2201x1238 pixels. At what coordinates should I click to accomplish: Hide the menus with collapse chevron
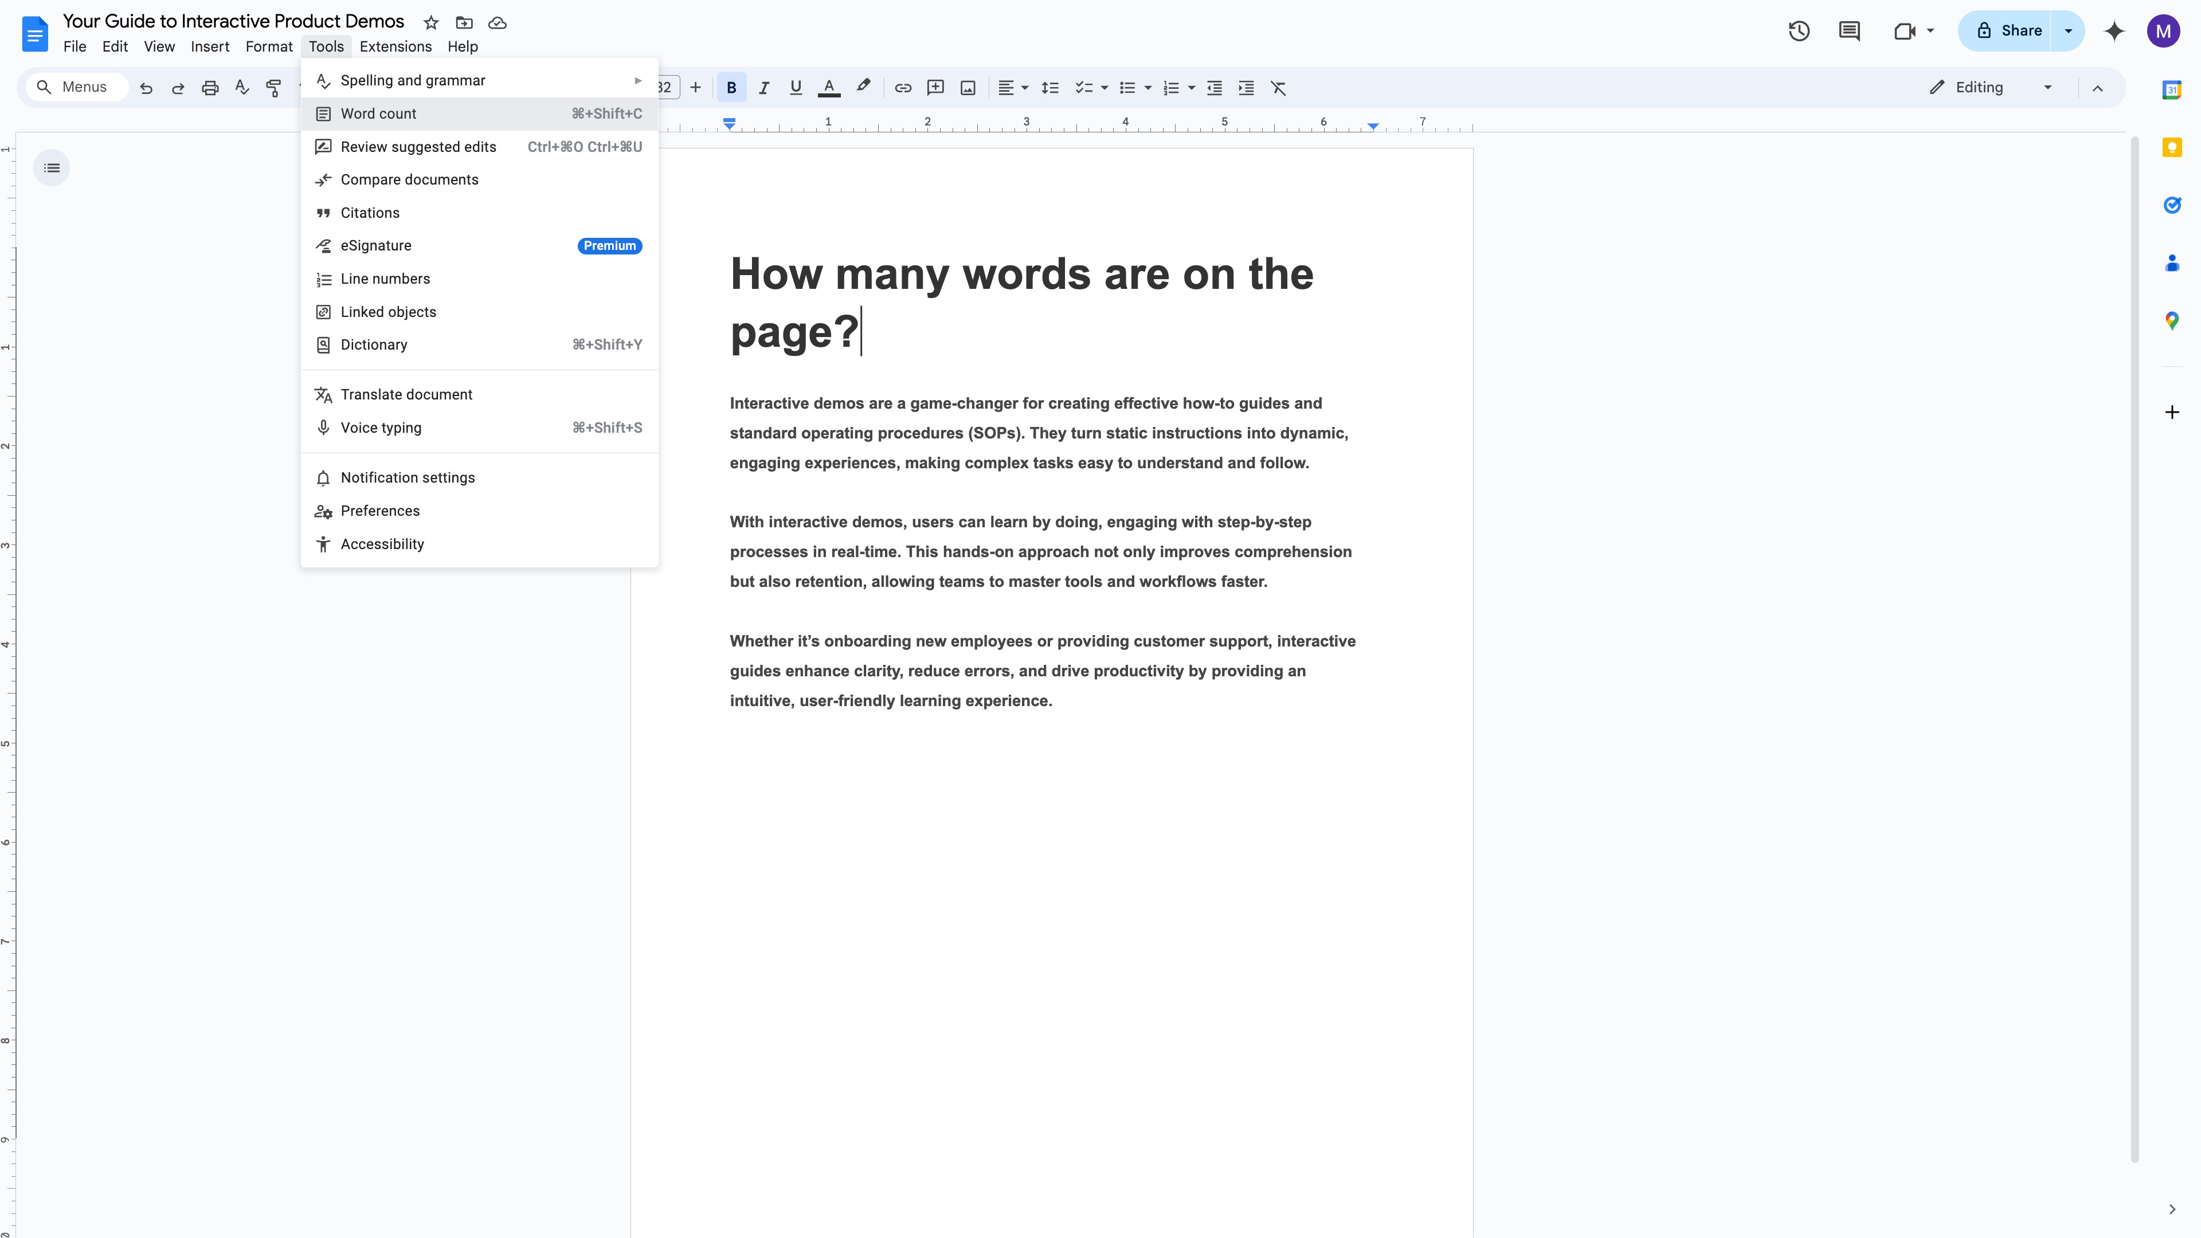2098,88
